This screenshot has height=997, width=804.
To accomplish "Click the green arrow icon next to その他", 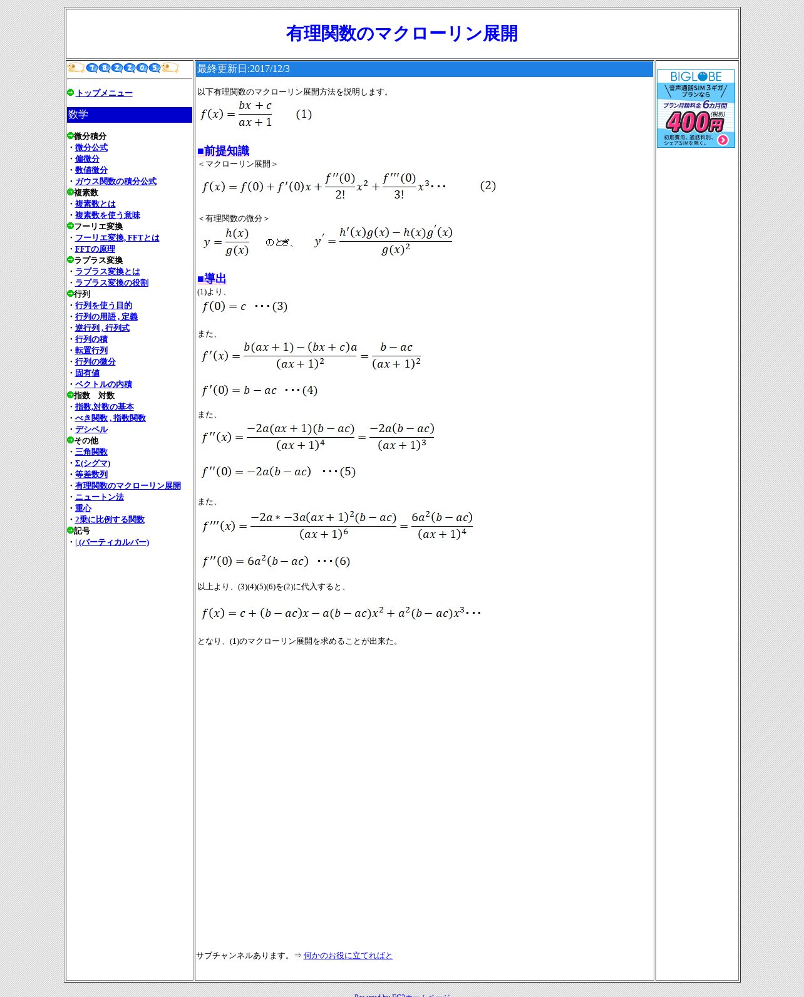I will (70, 440).
